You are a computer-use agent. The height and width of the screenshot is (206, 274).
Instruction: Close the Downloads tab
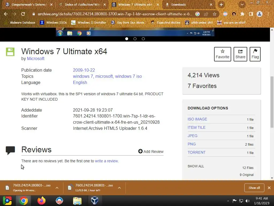(x=211, y=5)
